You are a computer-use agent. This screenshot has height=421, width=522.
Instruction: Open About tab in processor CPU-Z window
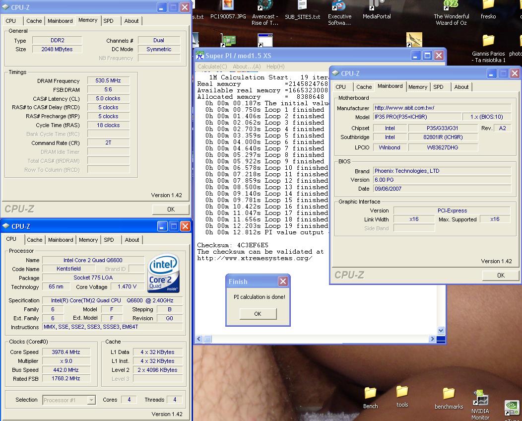click(x=132, y=240)
